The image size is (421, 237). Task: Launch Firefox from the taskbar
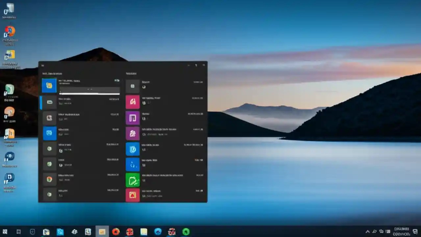click(115, 232)
